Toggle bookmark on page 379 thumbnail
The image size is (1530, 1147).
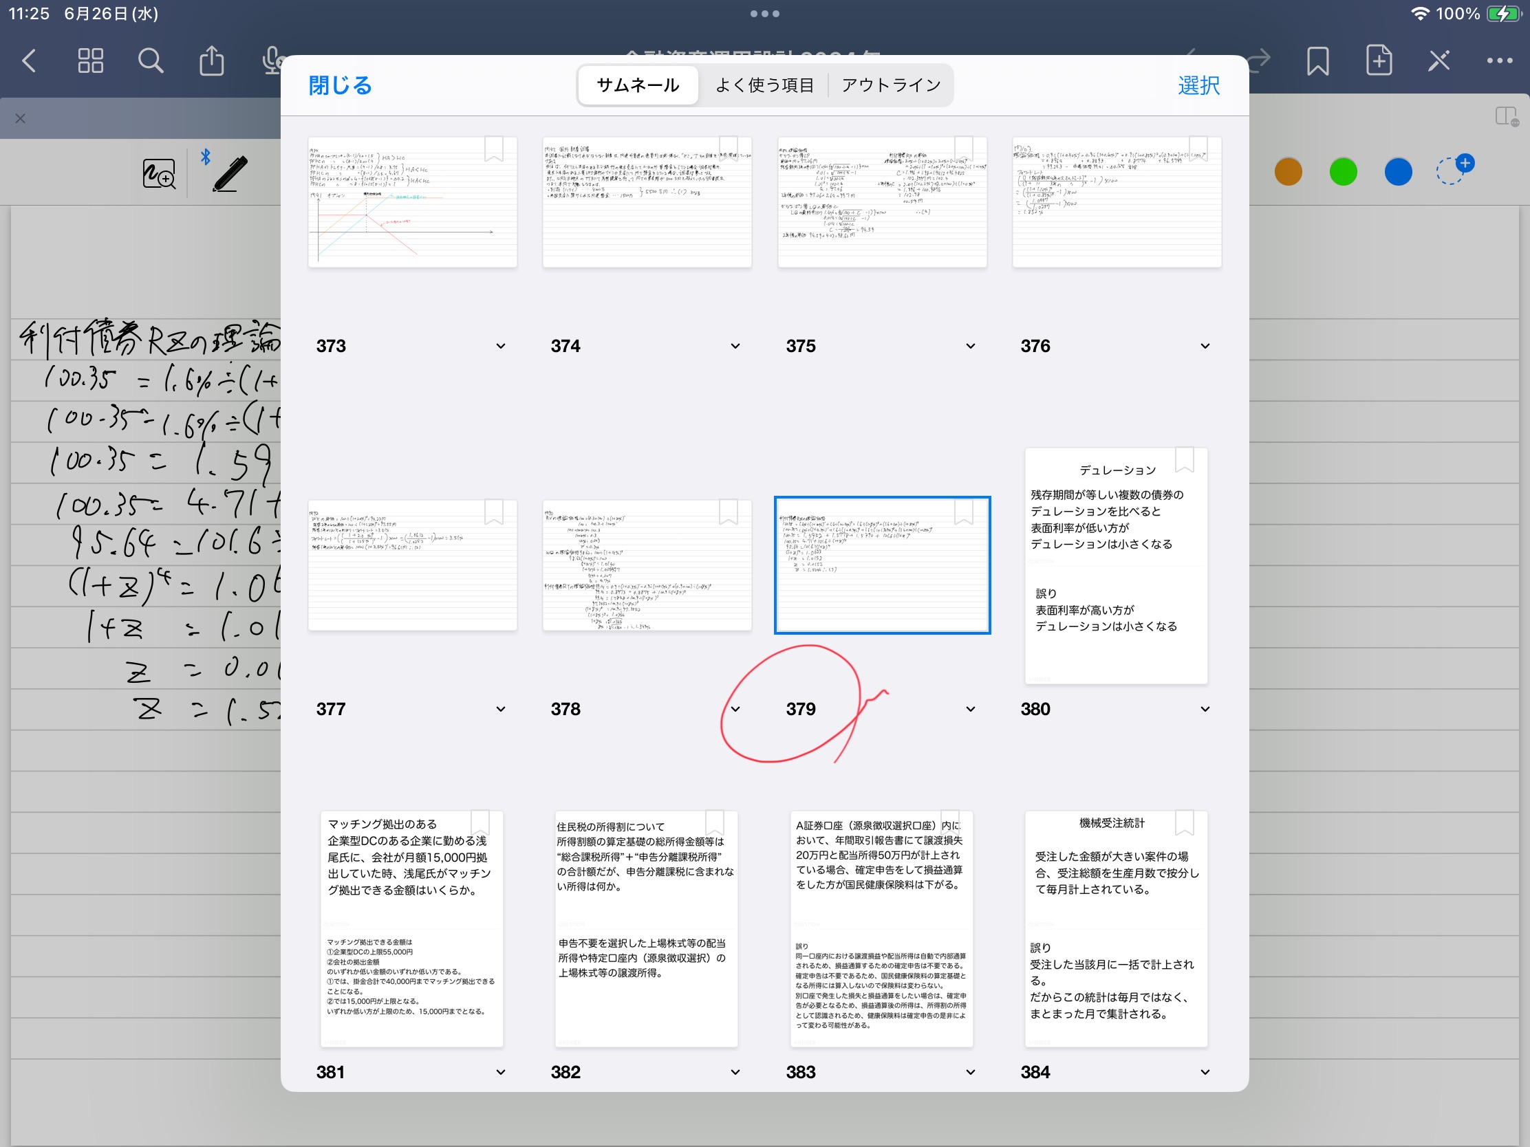tap(964, 512)
